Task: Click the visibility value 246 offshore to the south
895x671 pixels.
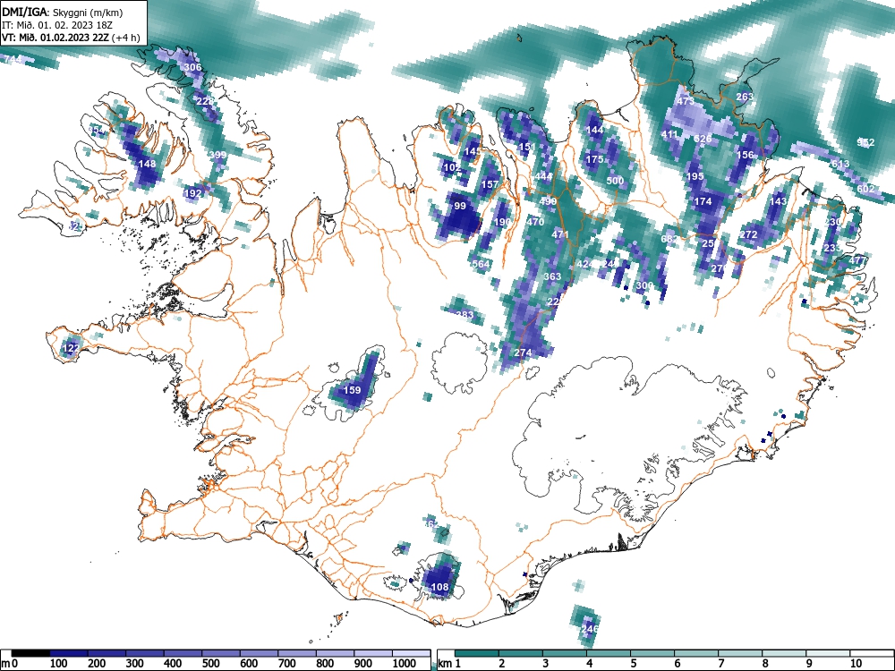Action: [x=589, y=629]
